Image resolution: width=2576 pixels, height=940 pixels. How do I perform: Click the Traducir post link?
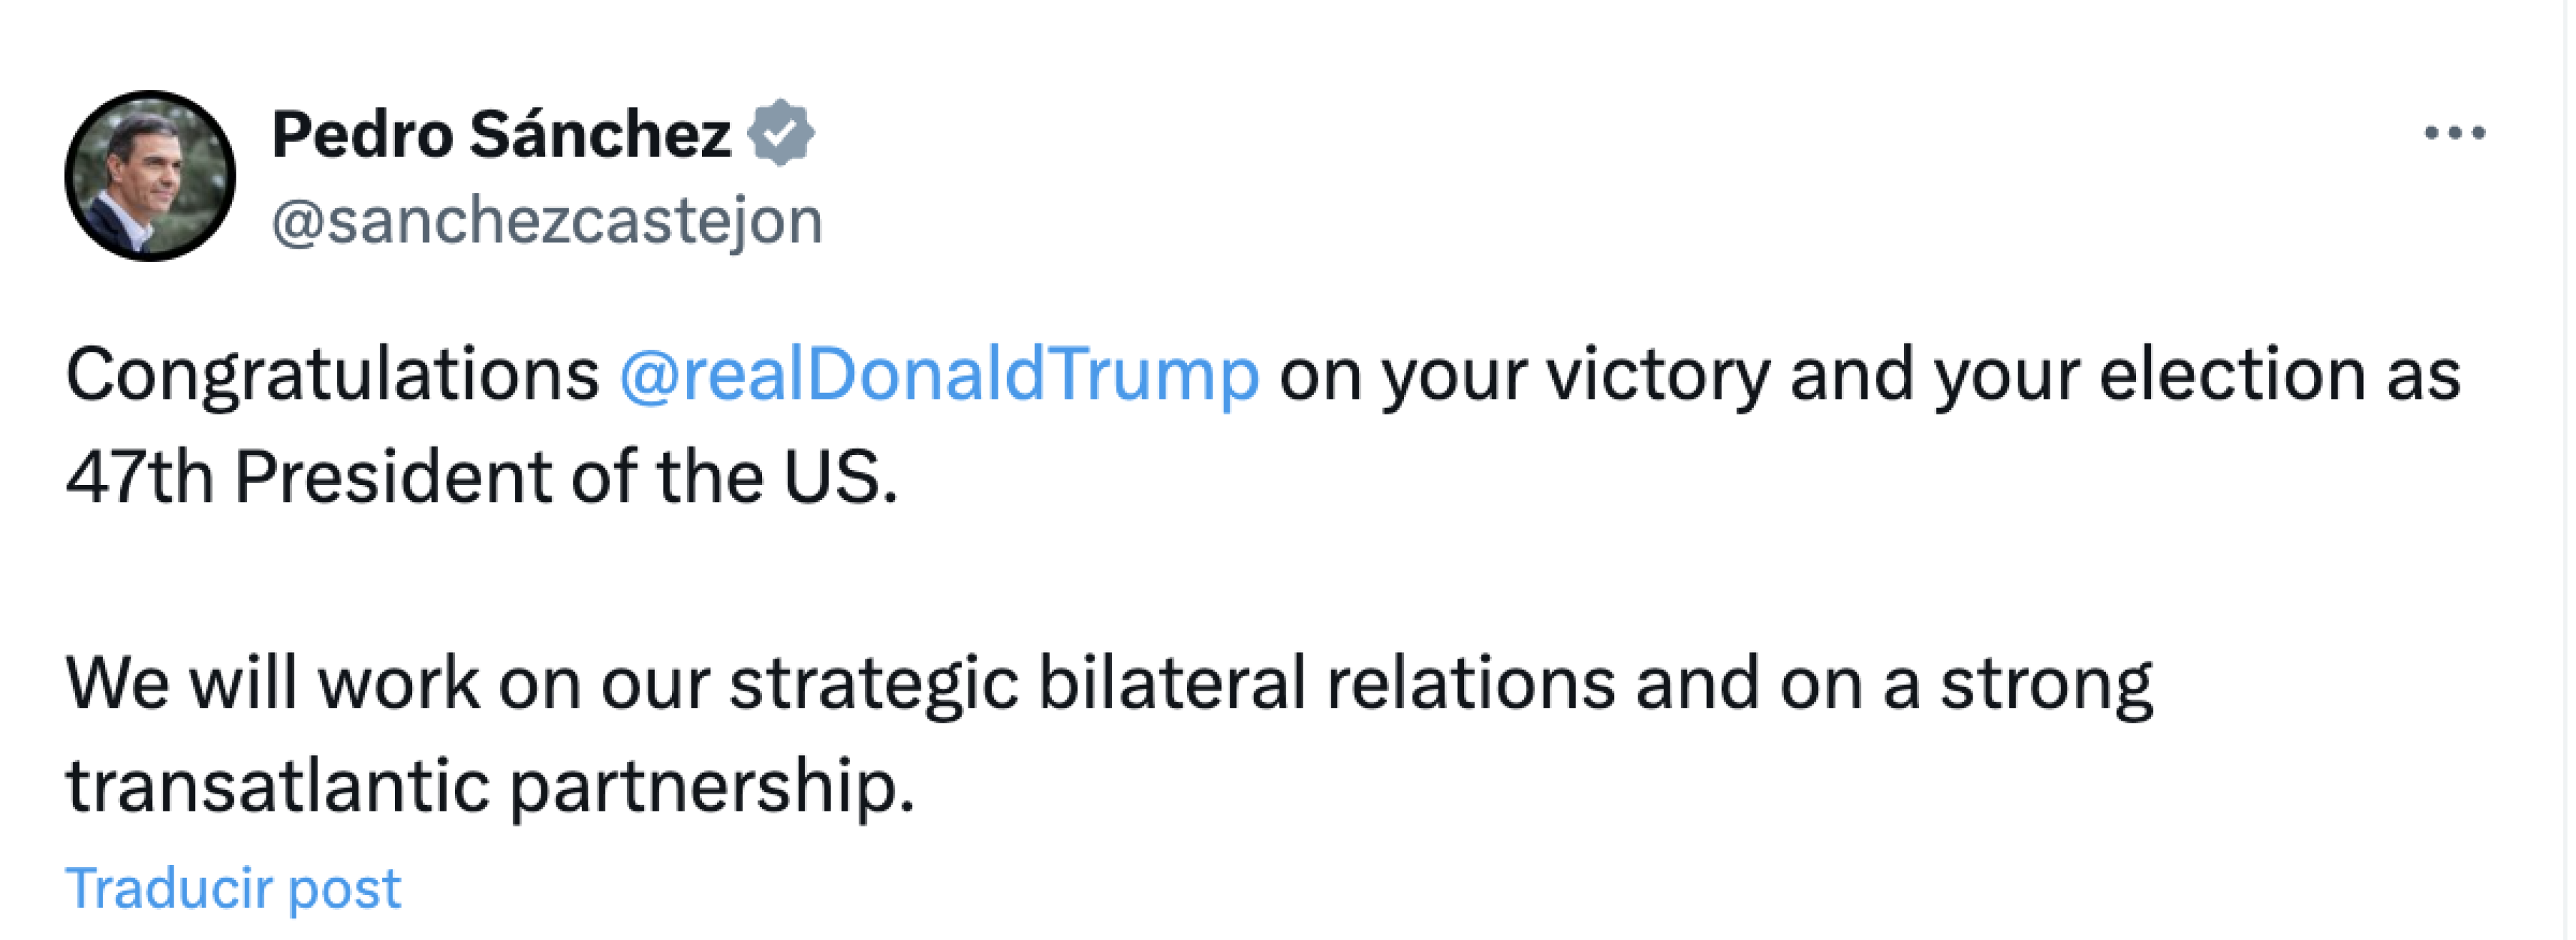pyautogui.click(x=233, y=887)
